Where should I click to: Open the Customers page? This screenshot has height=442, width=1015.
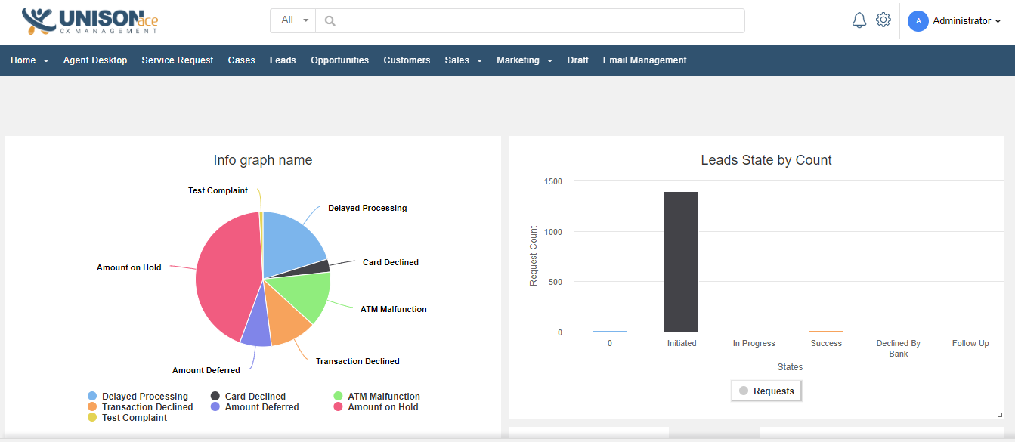pos(407,60)
